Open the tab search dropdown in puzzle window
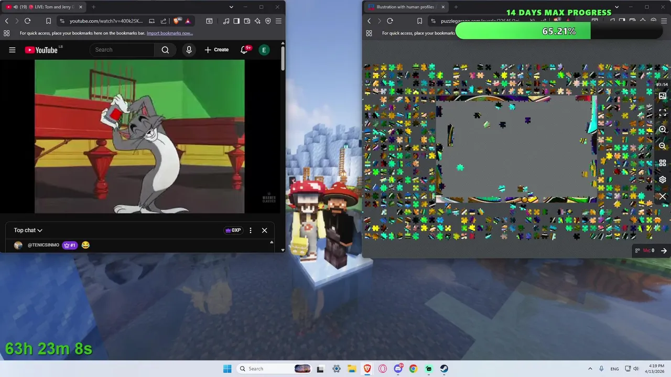This screenshot has height=377, width=671. (616, 7)
